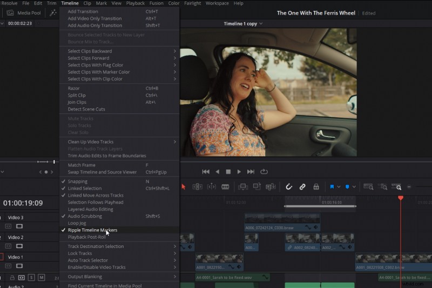Toggle Linked Selection menu option
The image size is (432, 288).
119,188
